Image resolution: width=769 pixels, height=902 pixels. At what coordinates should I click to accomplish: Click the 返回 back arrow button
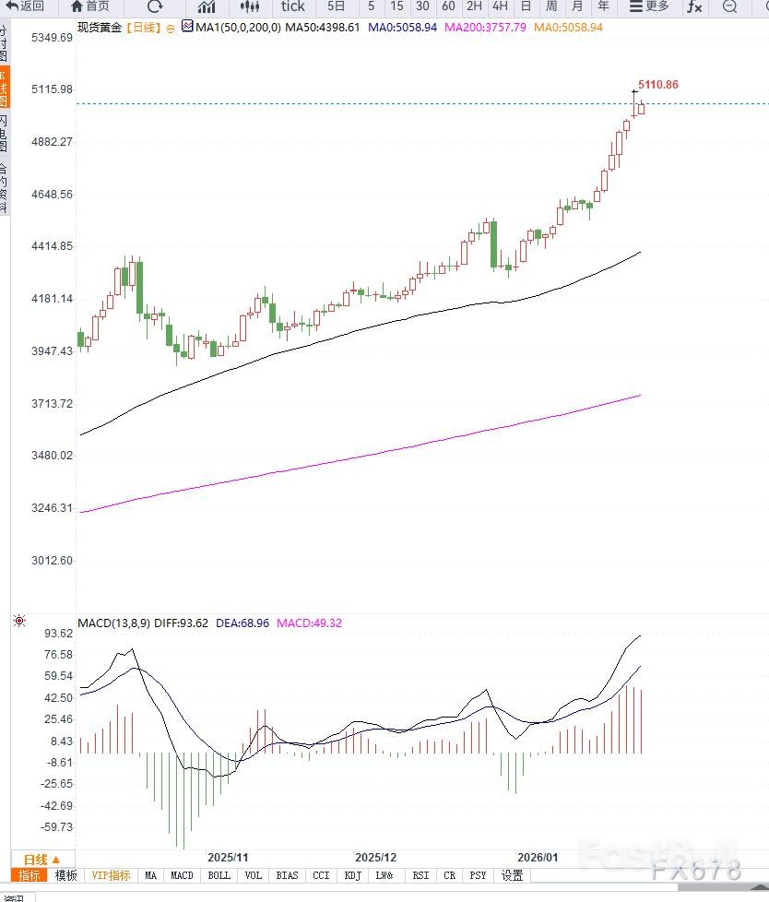[x=24, y=6]
